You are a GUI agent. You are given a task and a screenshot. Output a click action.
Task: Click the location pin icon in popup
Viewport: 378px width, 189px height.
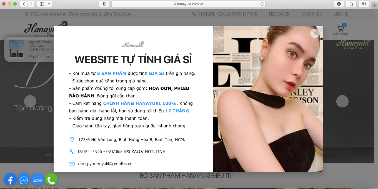[x=72, y=140]
